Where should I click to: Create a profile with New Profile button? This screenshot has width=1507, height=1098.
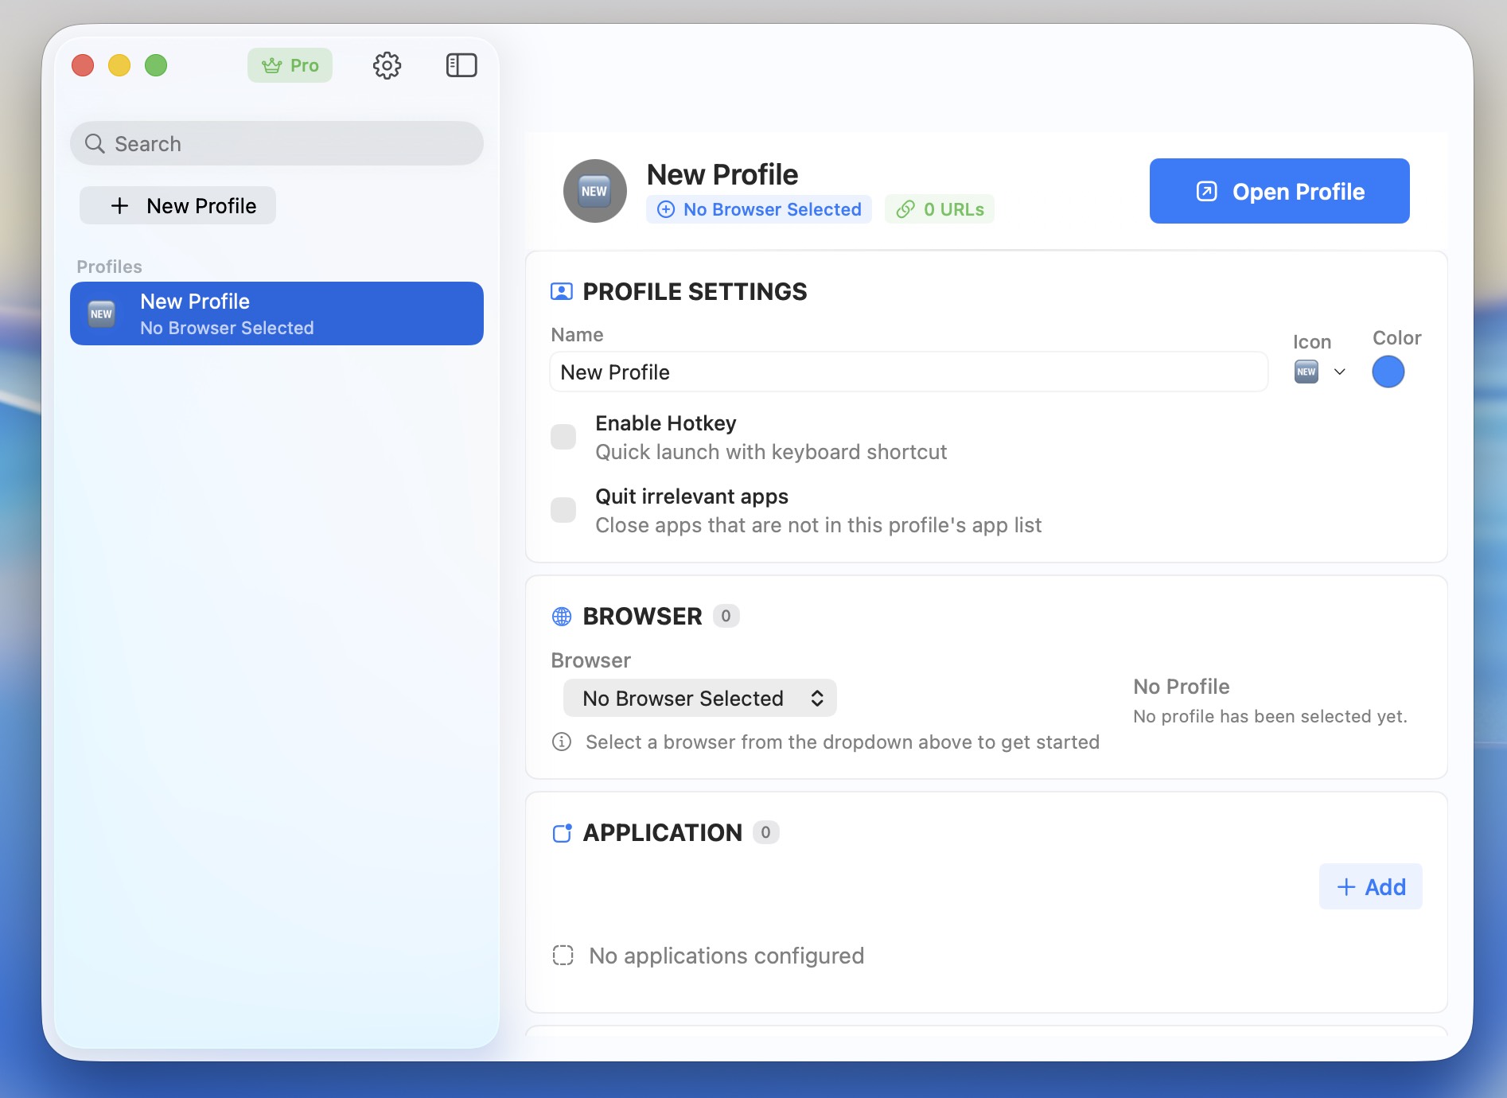tap(178, 206)
